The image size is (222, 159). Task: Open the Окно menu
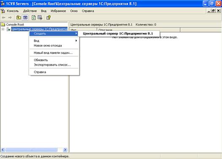coord(74,11)
